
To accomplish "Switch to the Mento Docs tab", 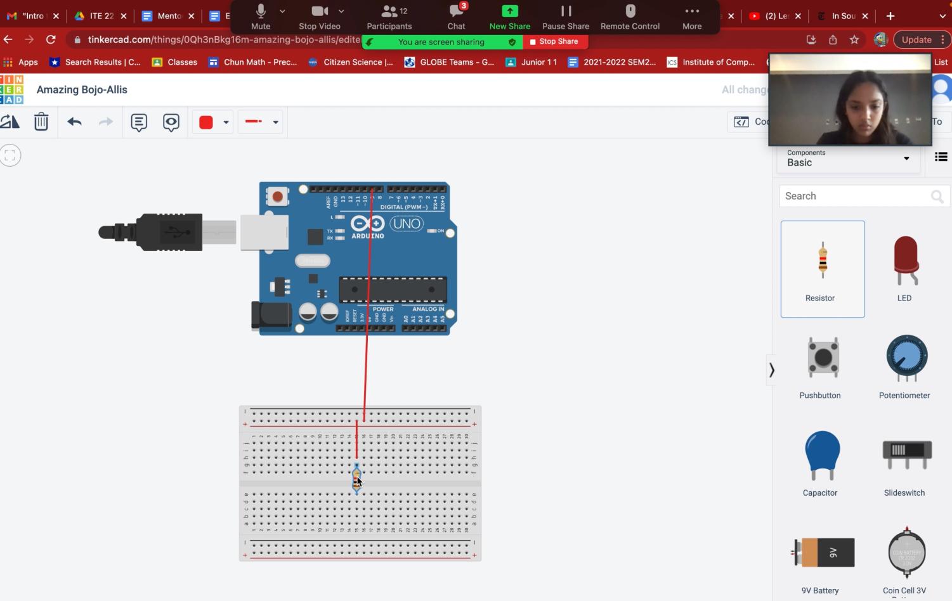I will [x=168, y=16].
